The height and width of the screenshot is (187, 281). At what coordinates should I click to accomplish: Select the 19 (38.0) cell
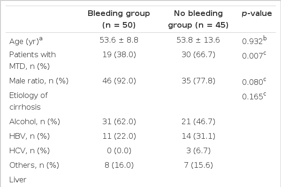(x=119, y=55)
